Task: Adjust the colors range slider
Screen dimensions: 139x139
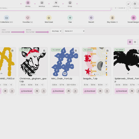Action: click(x=18, y=32)
